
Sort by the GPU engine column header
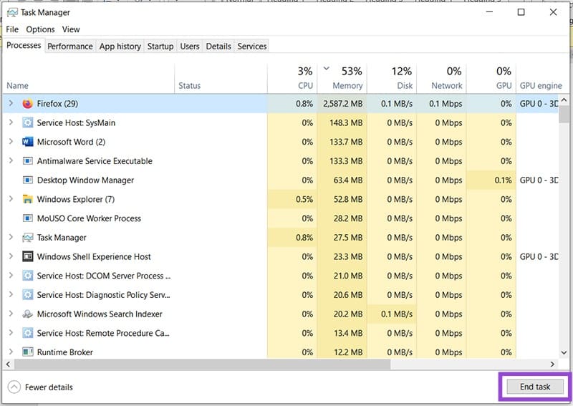coord(542,78)
